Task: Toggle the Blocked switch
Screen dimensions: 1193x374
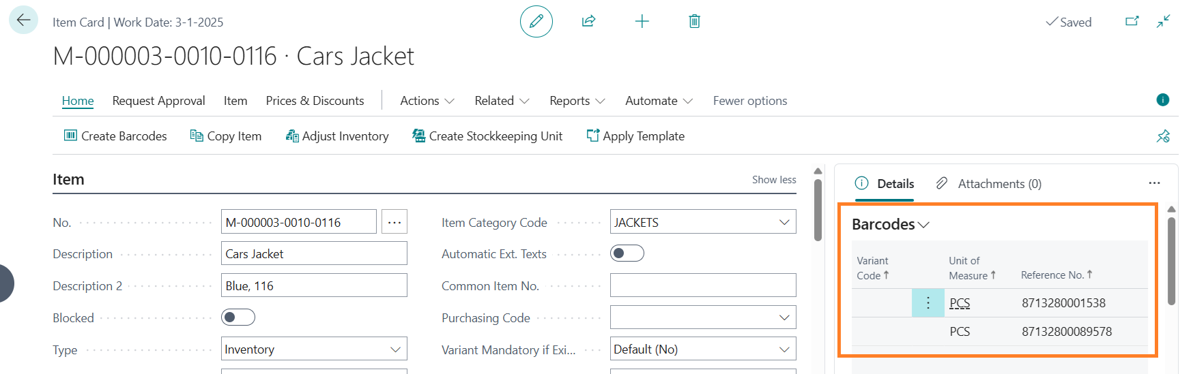Action: (238, 317)
